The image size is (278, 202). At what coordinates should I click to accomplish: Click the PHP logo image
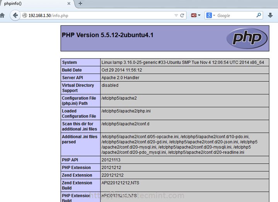(x=247, y=38)
